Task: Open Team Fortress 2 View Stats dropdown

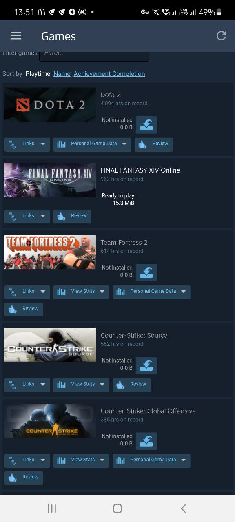Action: (x=81, y=292)
